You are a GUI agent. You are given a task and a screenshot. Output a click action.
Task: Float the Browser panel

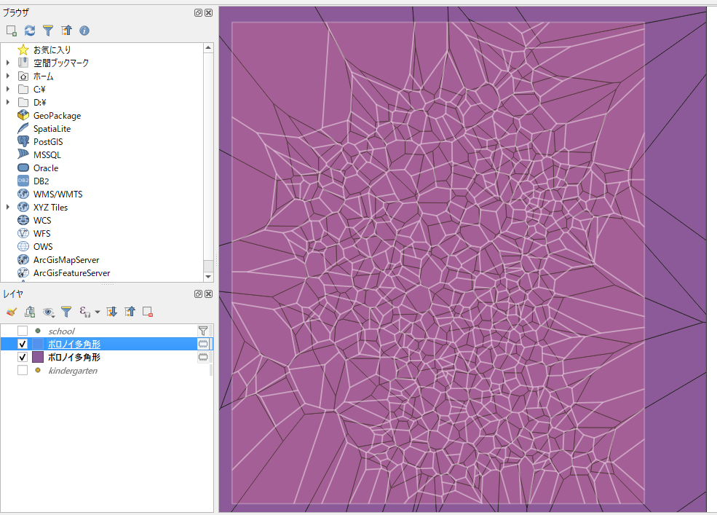[x=198, y=13]
